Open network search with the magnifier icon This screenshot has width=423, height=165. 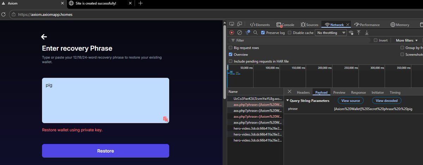[256, 32]
